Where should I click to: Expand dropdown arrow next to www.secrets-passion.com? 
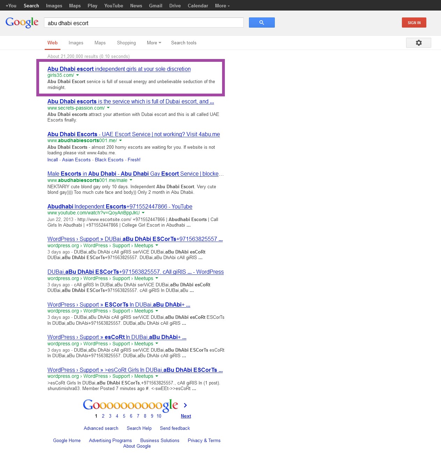pos(108,108)
